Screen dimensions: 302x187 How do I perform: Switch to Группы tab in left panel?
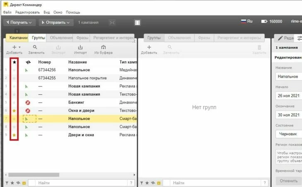(38, 38)
